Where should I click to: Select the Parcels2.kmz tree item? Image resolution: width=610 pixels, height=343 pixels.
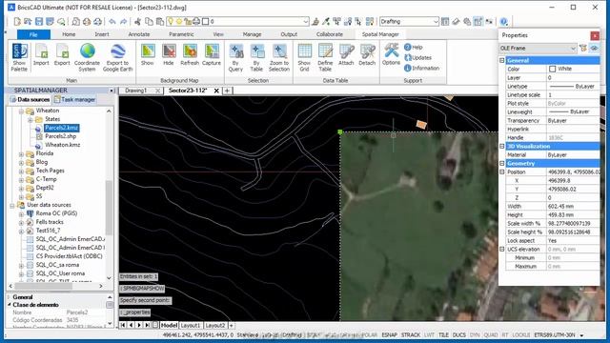pos(61,128)
